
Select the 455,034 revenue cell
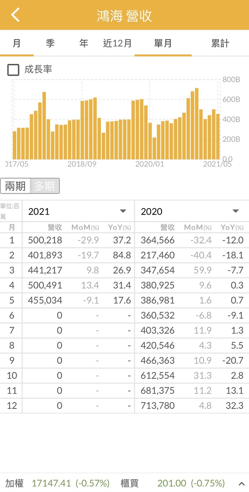45,300
